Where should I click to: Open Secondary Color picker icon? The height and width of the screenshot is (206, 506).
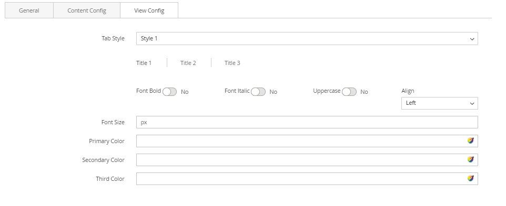(471, 160)
